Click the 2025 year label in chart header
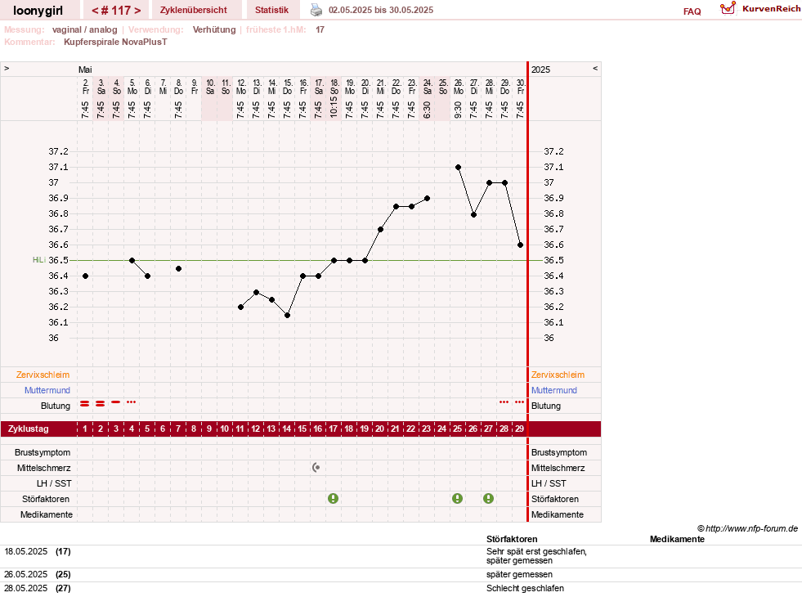This screenshot has height=615, width=802. 540,70
